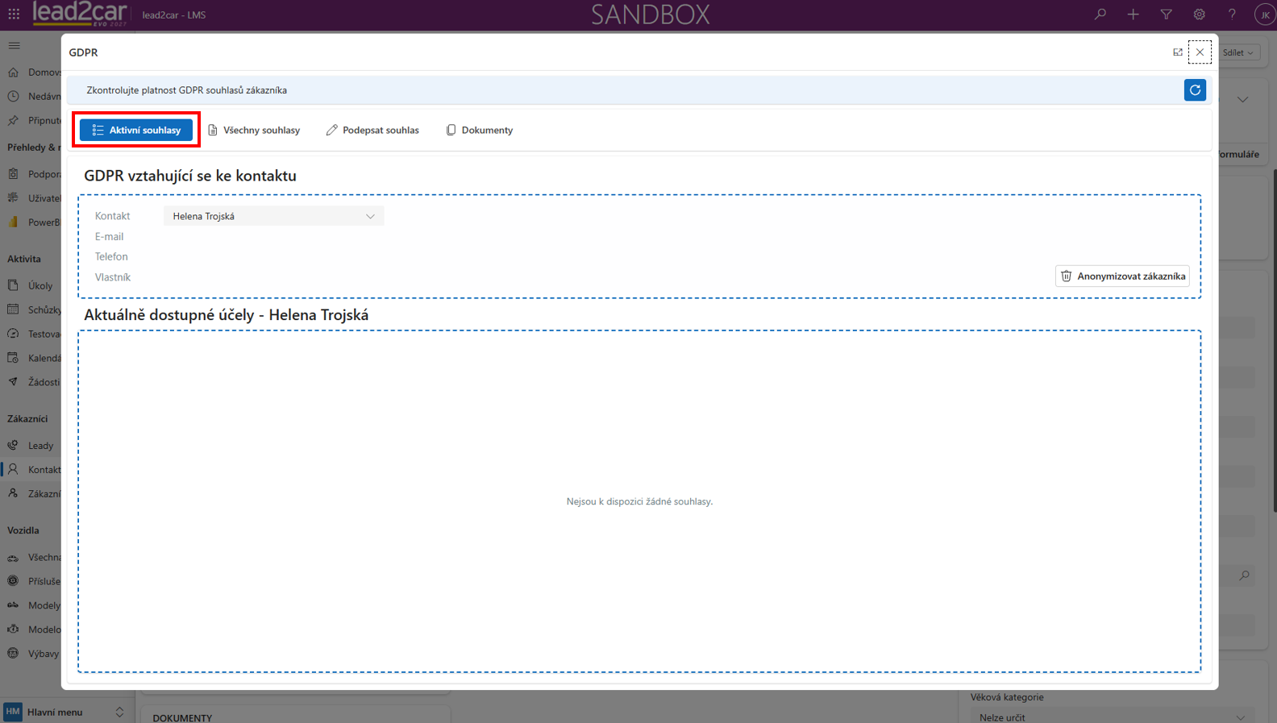
Task: Click the lead2car logo
Action: point(80,14)
